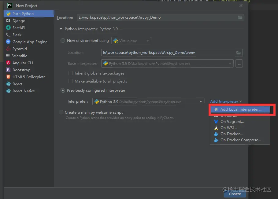Viewport: 278px width, 199px height.
Task: Click the Vagrant V icon
Action: (216, 122)
